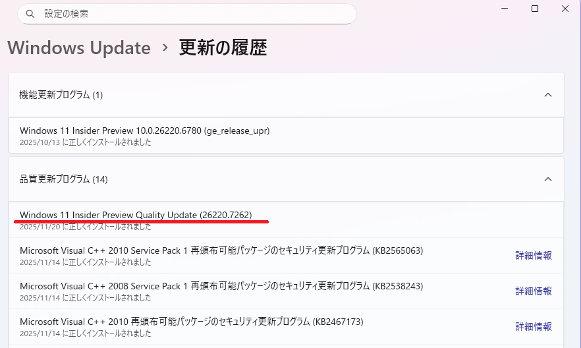Minimize the Settings window
Viewport: 581px width, 348px height.
point(505,8)
